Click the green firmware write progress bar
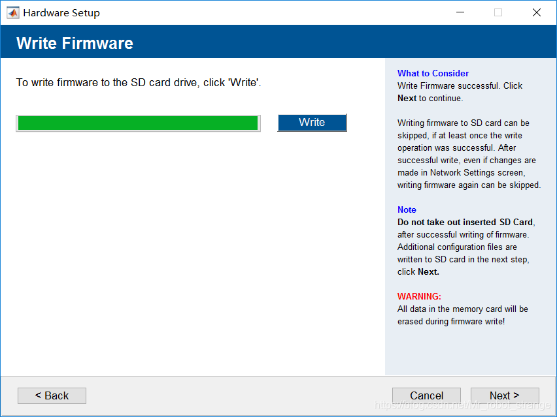The image size is (557, 417). click(x=138, y=123)
